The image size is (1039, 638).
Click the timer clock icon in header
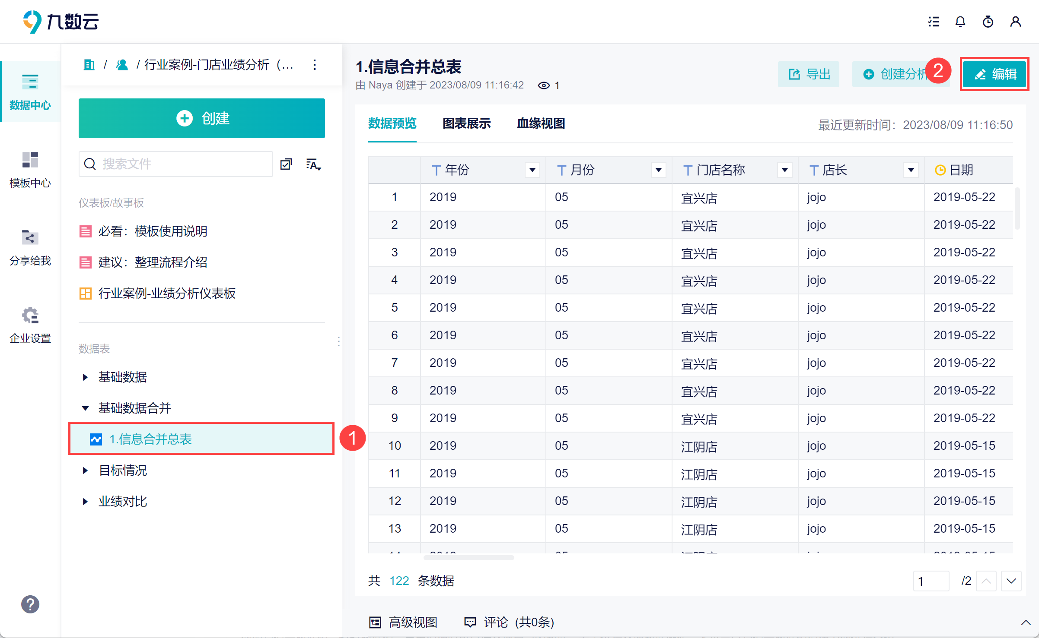point(988,22)
